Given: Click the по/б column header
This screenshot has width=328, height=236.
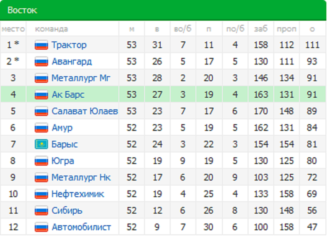Looking at the screenshot, I should coord(235,29).
